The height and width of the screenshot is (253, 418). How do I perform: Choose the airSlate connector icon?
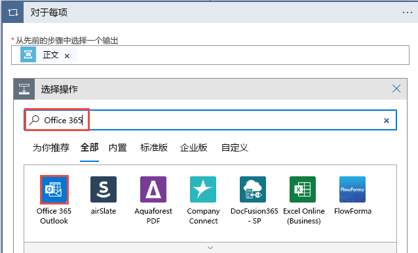pos(104,189)
